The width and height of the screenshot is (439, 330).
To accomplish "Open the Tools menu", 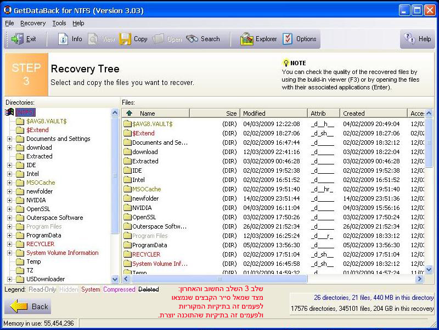I will point(59,23).
